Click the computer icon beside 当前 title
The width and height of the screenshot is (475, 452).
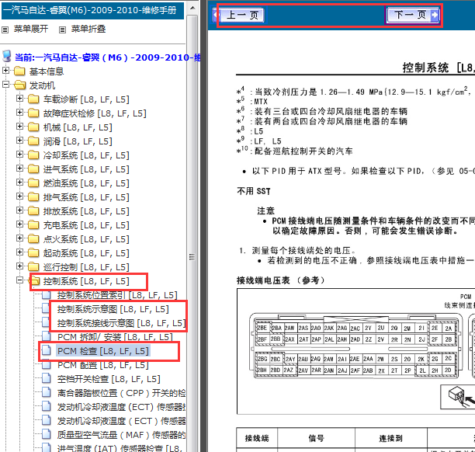(x=7, y=57)
